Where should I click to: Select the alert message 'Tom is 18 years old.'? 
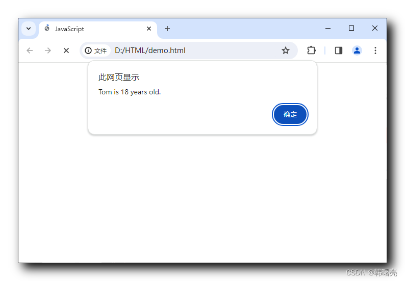(x=130, y=92)
